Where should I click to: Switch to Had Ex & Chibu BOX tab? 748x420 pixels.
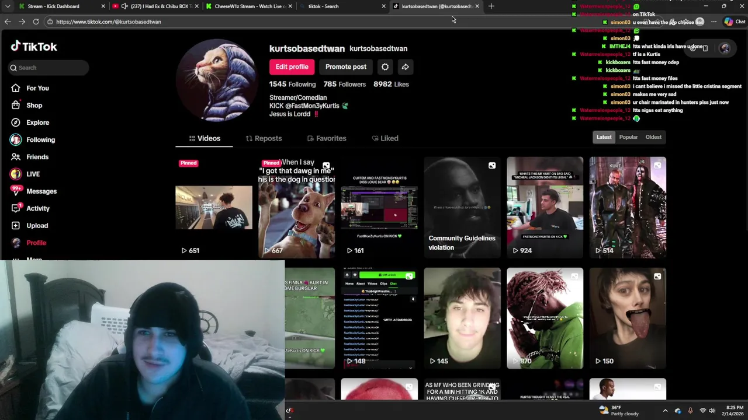(155, 6)
